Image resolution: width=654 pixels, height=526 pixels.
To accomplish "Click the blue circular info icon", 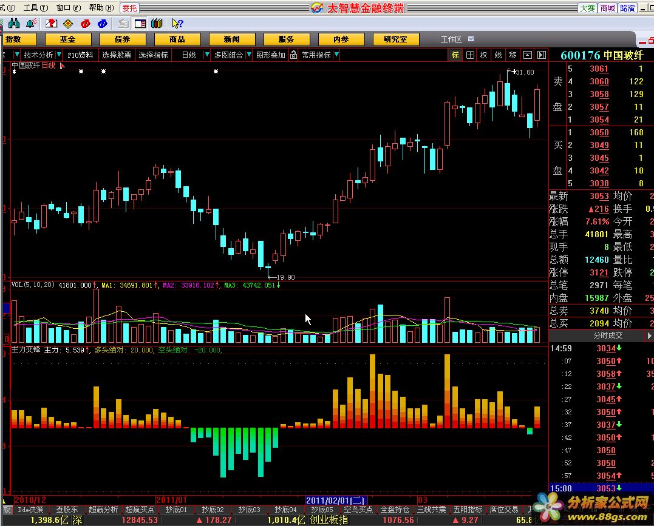I will (x=102, y=23).
